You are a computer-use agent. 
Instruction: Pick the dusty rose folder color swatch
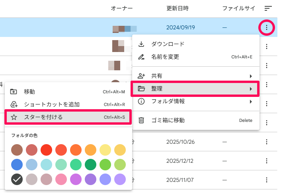click(x=47, y=179)
